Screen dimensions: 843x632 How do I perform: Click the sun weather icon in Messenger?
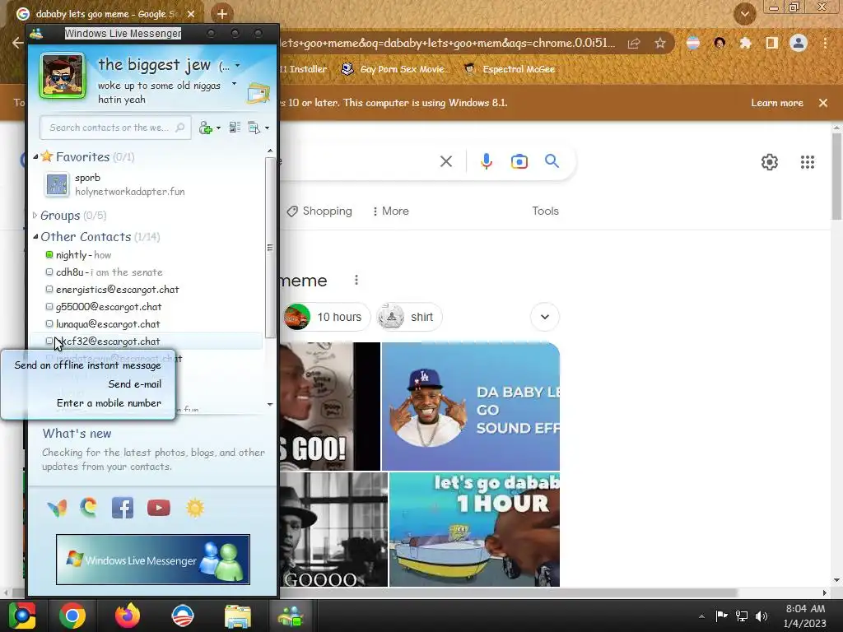pos(195,508)
